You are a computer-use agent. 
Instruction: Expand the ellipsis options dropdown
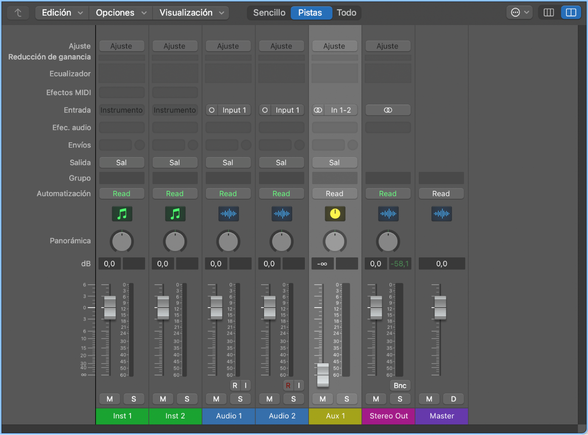tap(520, 13)
